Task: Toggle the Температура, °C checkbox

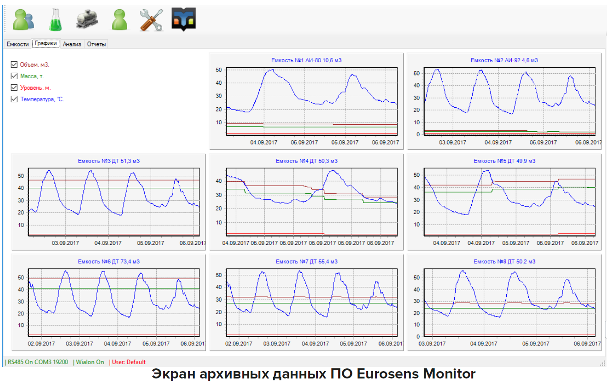Action: coord(13,99)
